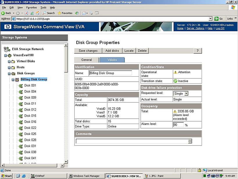Open the Back button history dropdown
Screen dimensions: 238x179
[x=13, y=13]
